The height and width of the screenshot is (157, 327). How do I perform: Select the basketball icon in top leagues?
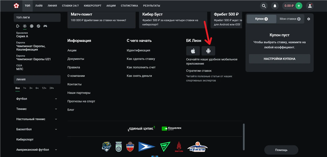pyautogui.click(x=38, y=26)
